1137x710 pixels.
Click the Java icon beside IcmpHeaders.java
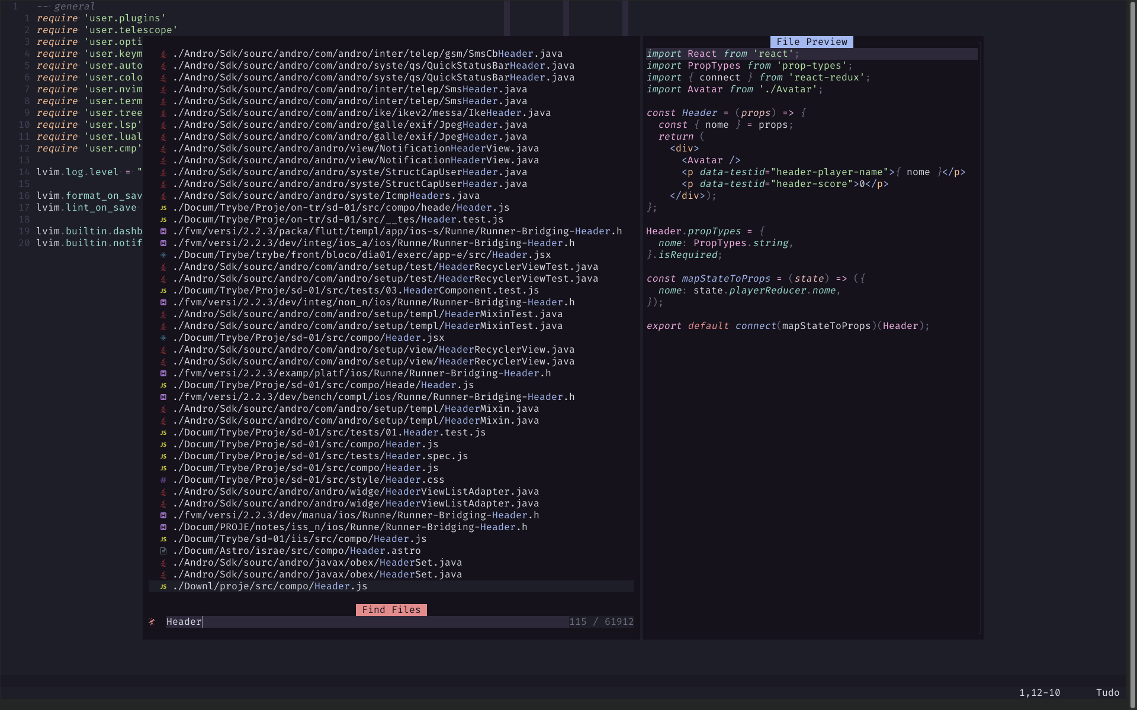(x=163, y=196)
